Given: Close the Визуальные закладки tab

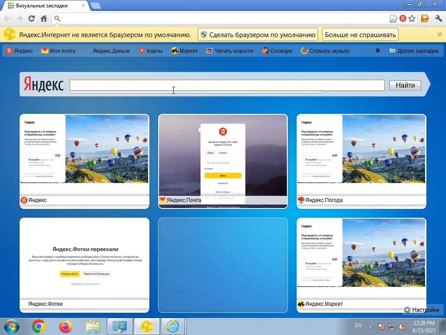Looking at the screenshot, I should 83,5.
